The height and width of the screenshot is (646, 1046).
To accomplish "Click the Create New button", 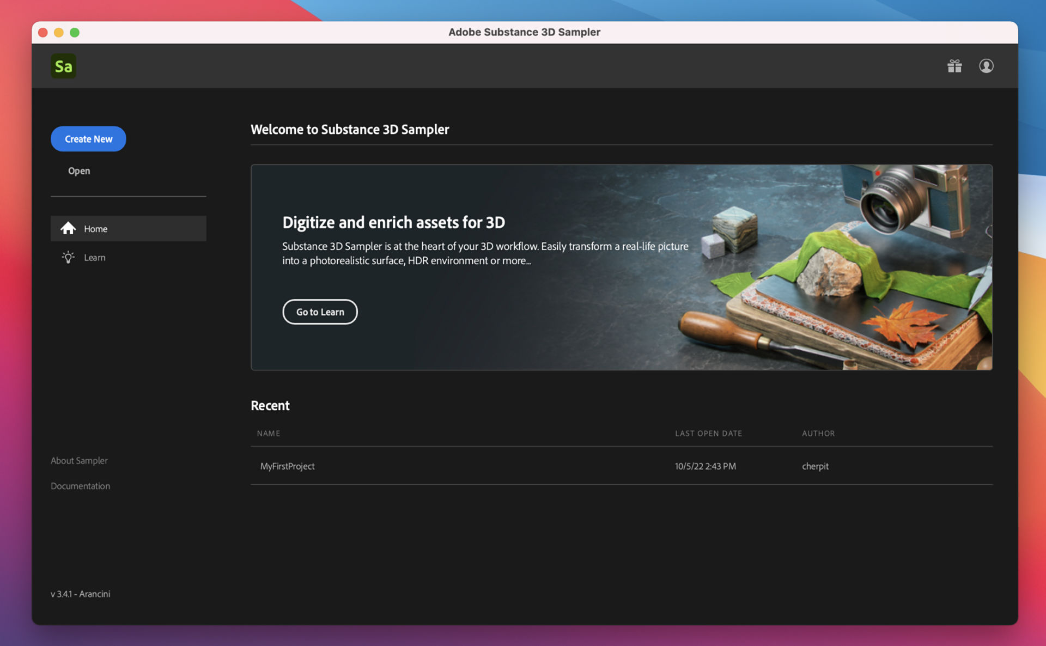I will coord(88,138).
